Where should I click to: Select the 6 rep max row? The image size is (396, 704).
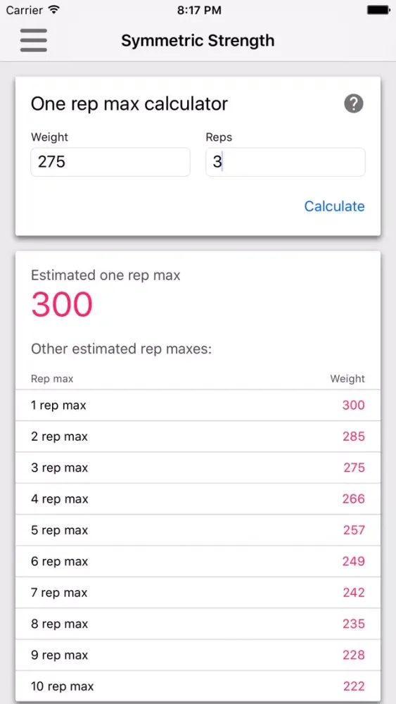tap(198, 561)
